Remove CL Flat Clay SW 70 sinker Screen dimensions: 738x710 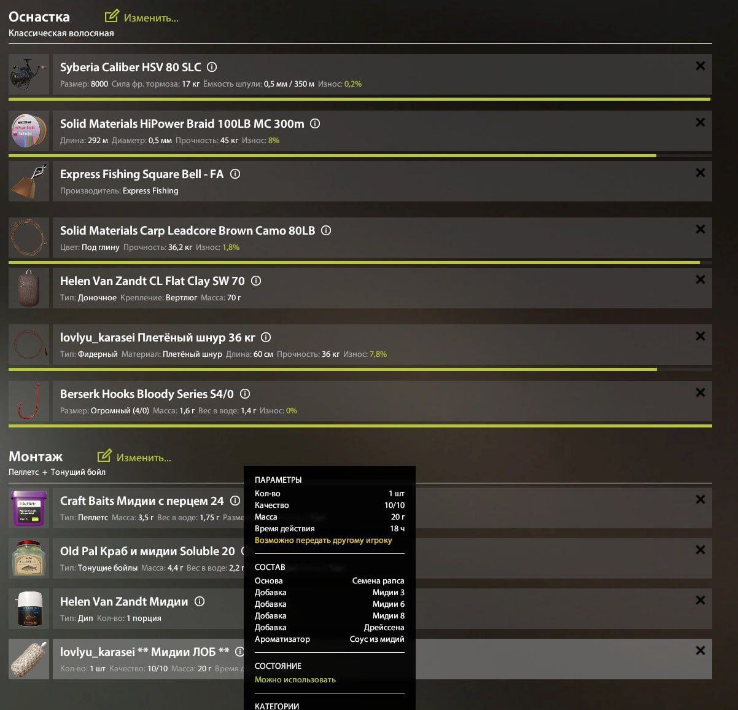coord(700,279)
